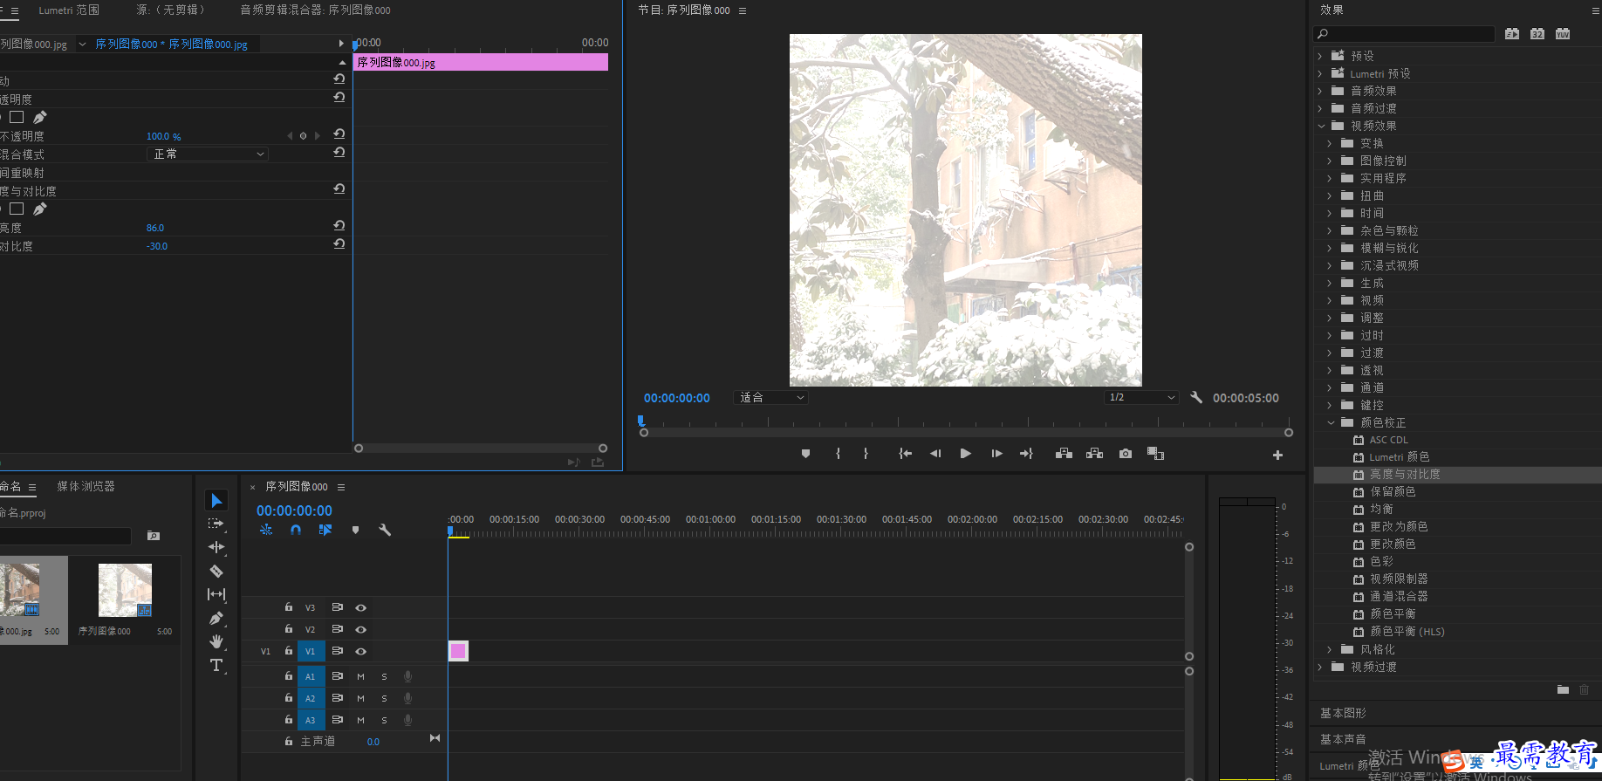Select the Track Select Forward tool
Screen dimensions: 1602x781
tap(216, 524)
